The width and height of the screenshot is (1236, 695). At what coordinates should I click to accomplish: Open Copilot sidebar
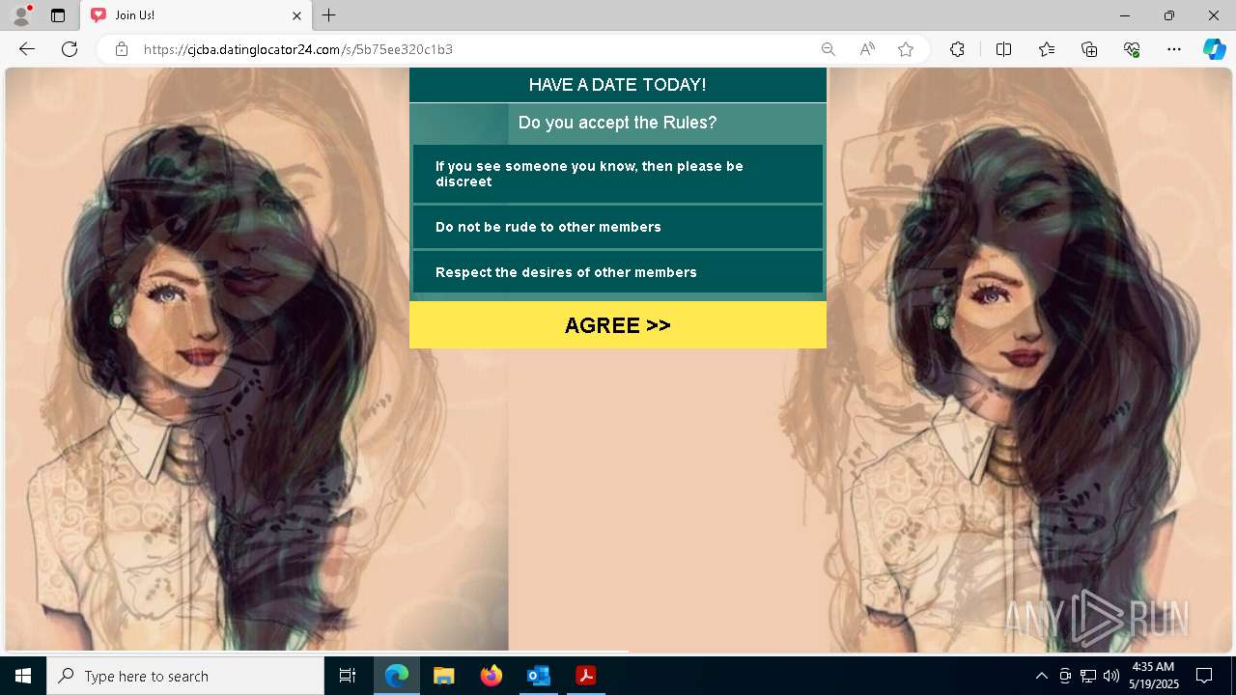click(x=1214, y=49)
